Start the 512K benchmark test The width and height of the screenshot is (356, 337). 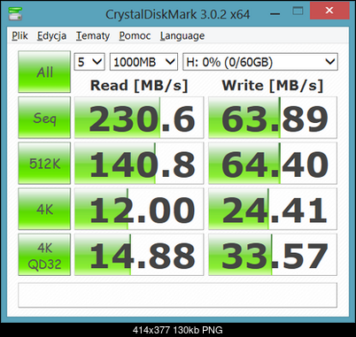coord(44,163)
